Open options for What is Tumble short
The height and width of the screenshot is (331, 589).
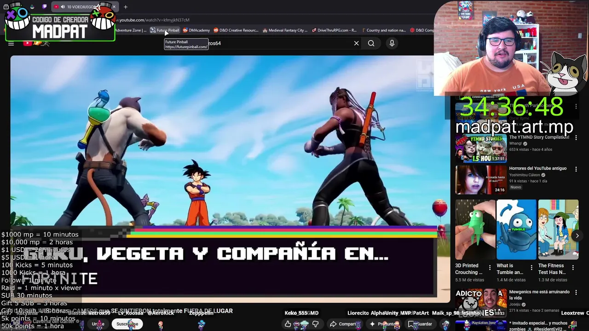pyautogui.click(x=531, y=268)
